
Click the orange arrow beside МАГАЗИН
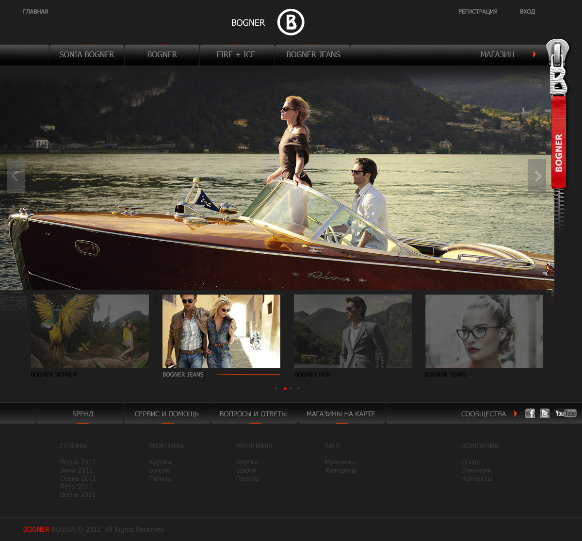pos(534,54)
